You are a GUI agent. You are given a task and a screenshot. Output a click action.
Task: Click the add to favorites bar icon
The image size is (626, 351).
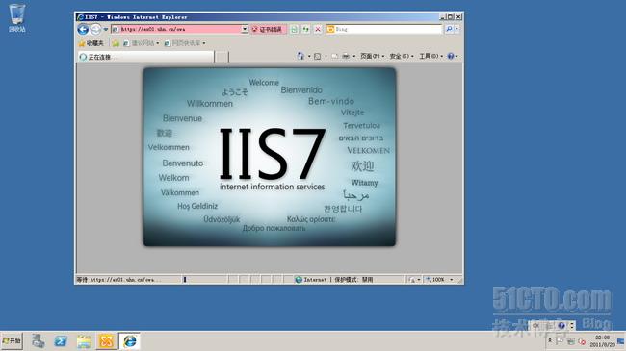116,43
